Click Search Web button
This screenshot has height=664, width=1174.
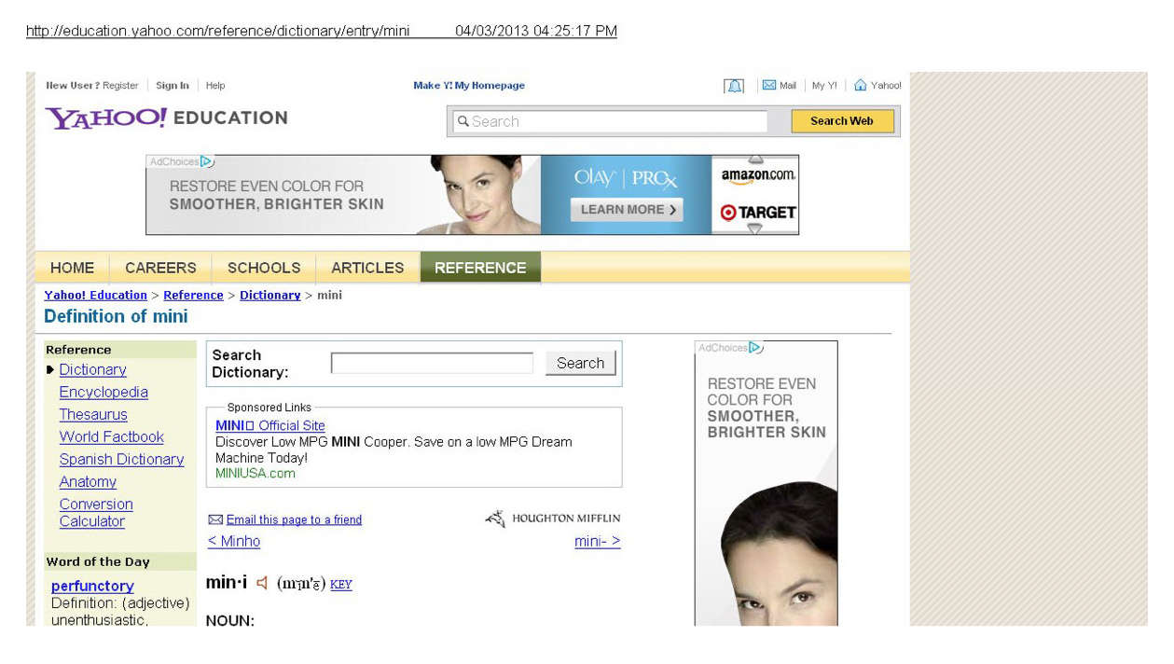click(x=842, y=121)
